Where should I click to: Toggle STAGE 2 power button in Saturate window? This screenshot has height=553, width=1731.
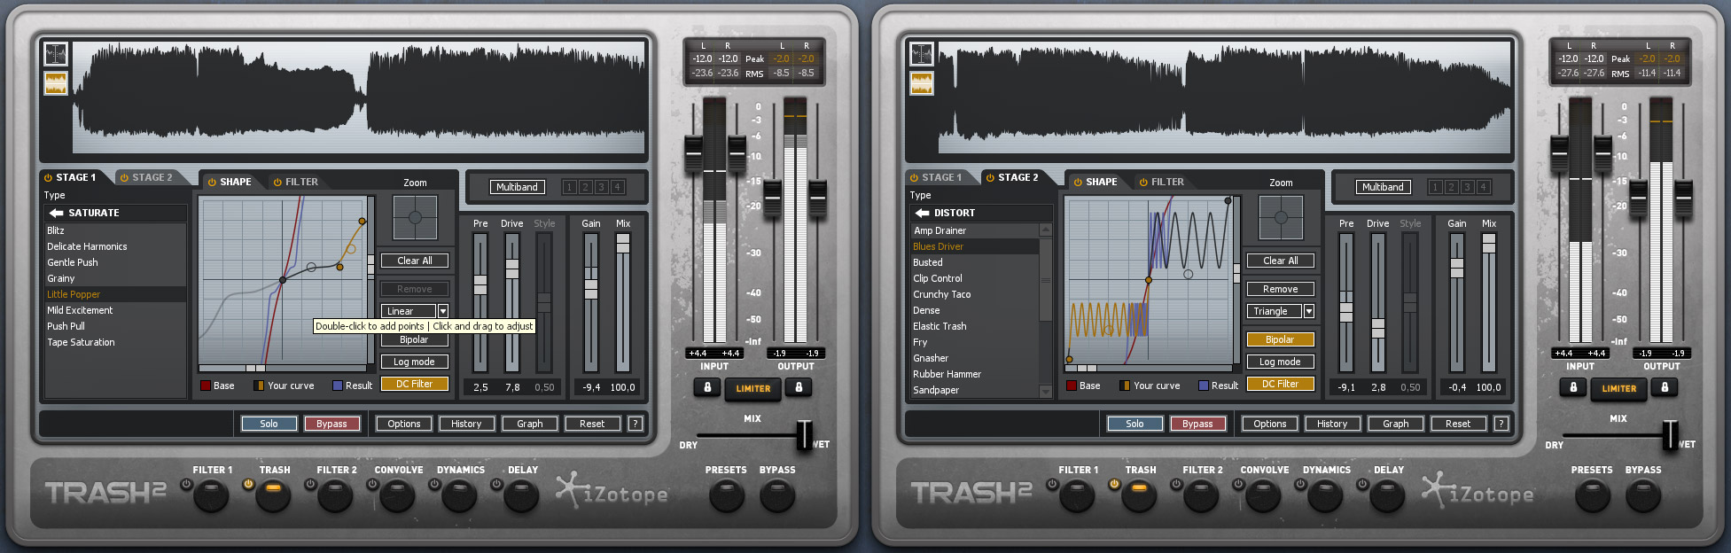125,178
